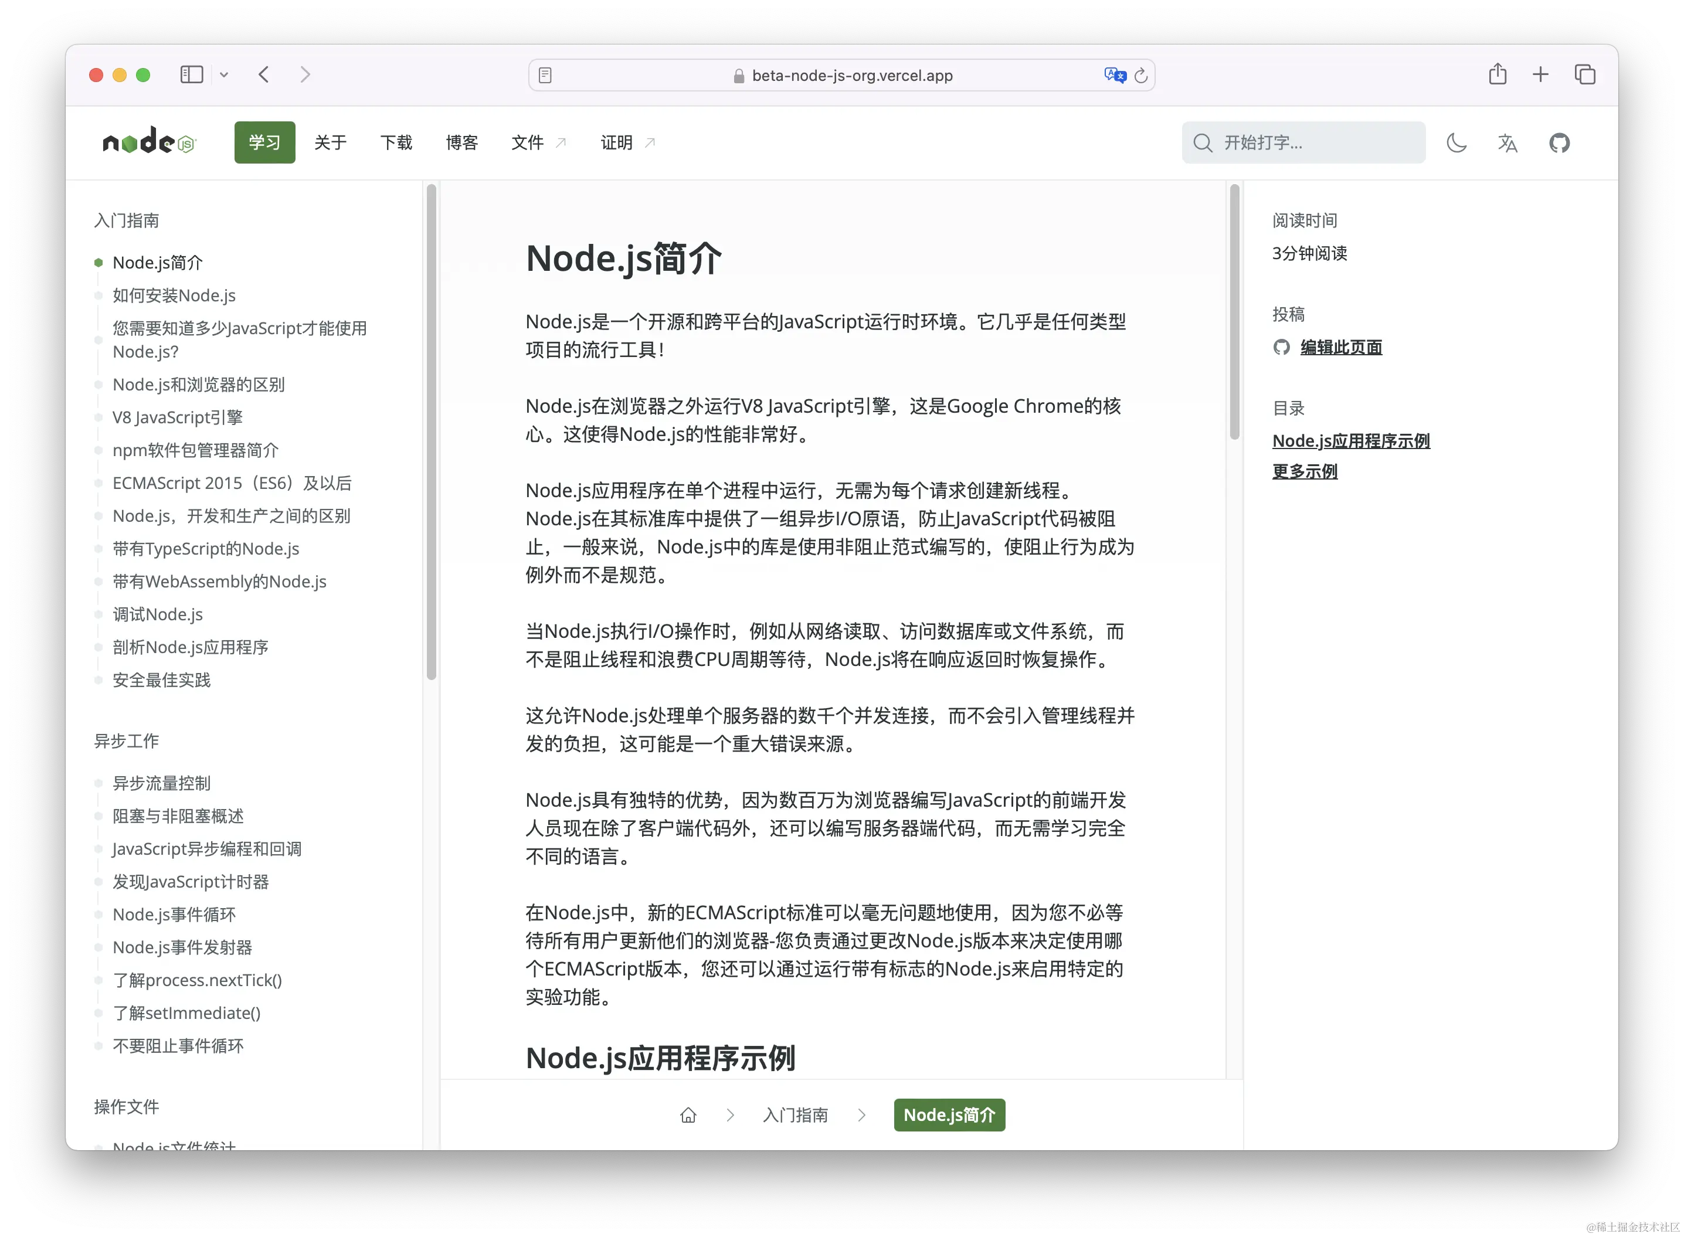Toggle the Safari sidebar icon
The width and height of the screenshot is (1684, 1237).
click(x=192, y=75)
